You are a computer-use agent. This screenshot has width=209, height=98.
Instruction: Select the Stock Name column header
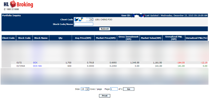click(41, 38)
